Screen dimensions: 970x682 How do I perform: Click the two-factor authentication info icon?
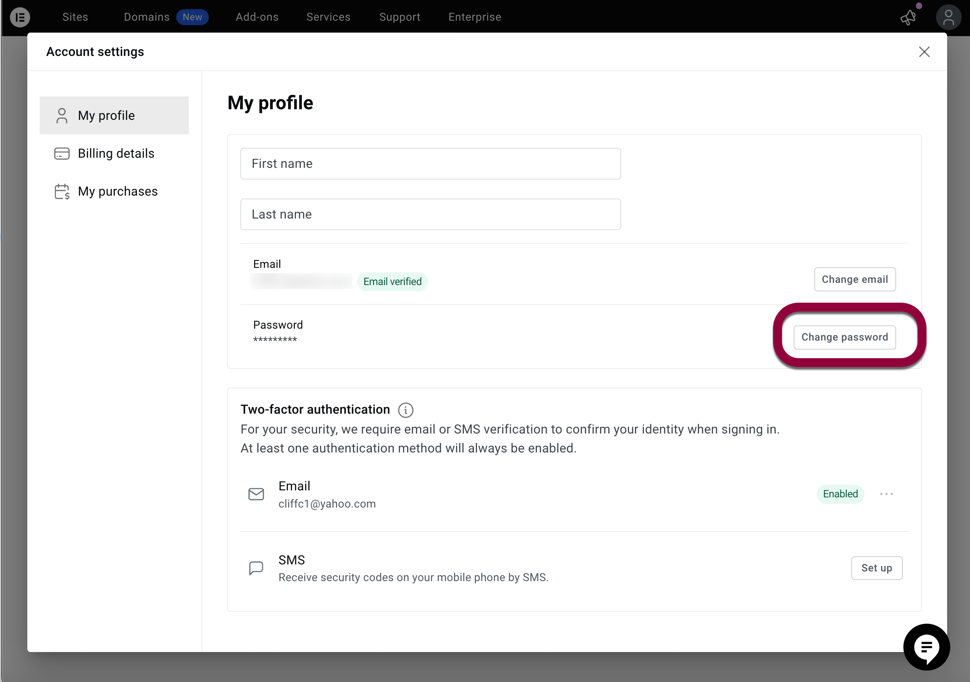point(405,410)
